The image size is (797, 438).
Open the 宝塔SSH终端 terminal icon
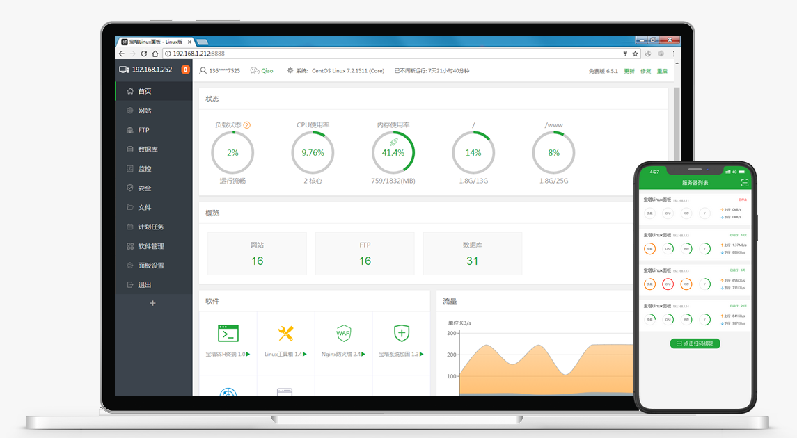(228, 333)
